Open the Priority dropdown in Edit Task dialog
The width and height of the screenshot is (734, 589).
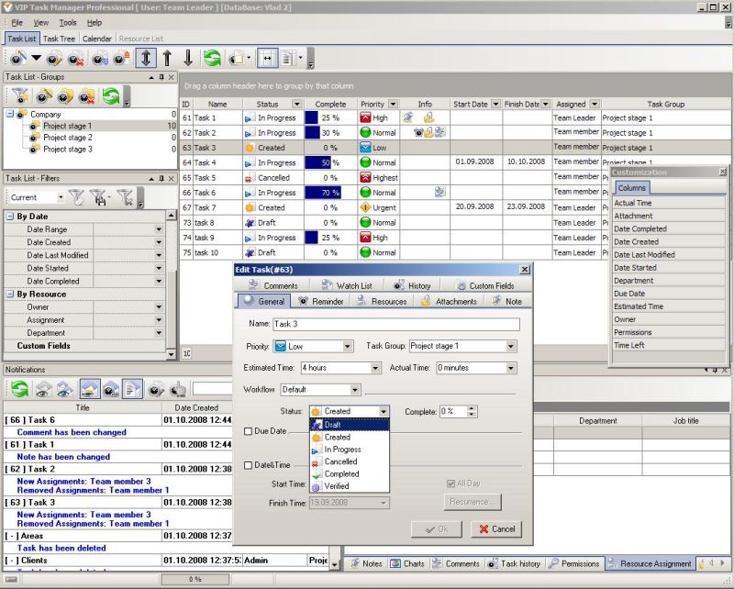(348, 347)
